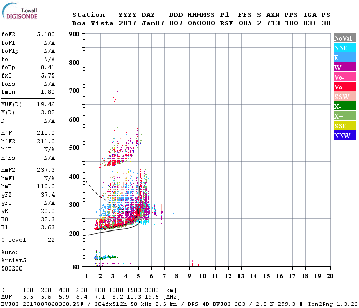Click the C-level value 22
The image size is (359, 308).
pos(51,240)
